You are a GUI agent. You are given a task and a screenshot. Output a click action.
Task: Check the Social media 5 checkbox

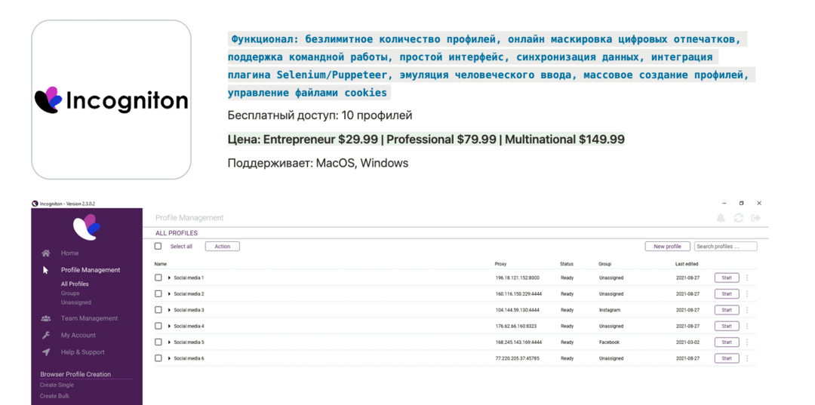coord(158,342)
